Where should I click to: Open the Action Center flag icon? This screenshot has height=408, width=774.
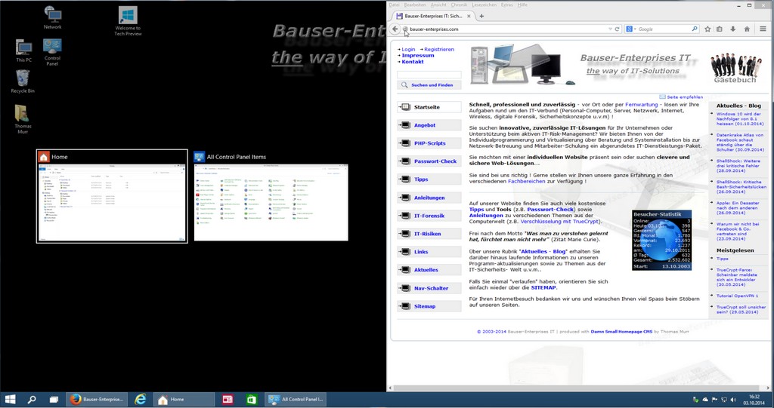(714, 400)
